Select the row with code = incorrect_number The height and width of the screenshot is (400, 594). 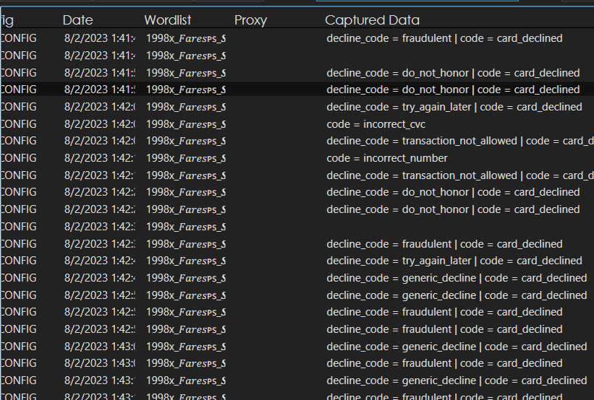tap(386, 158)
